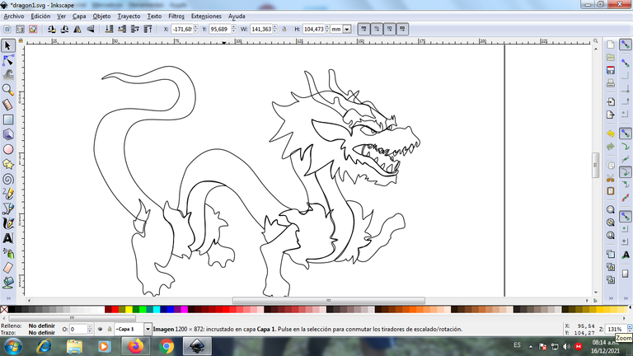Expand the toolbox overflow chevron
The height and width of the screenshot is (356, 633).
8,298
